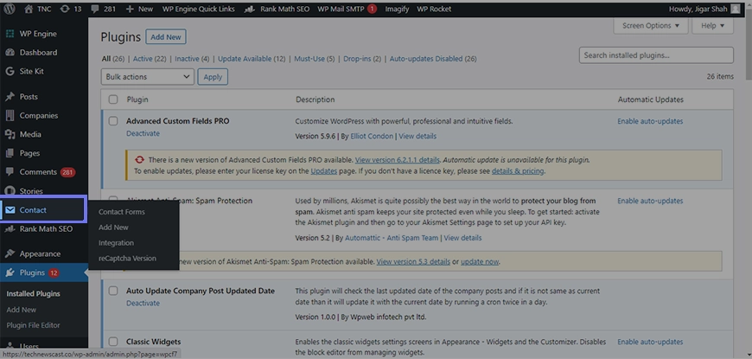Screen dimensions: 752x359
Task: Click the Apply bulk action button
Action: click(213, 77)
